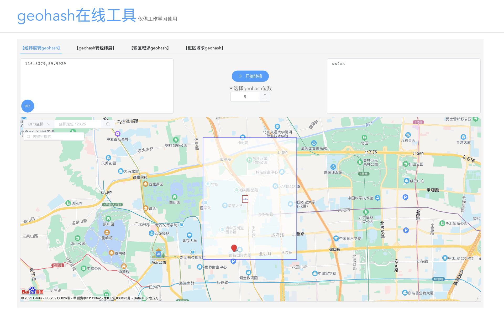This screenshot has height=310, width=504.
Task: Decrease geohash digits with down arrow
Action: pyautogui.click(x=265, y=99)
